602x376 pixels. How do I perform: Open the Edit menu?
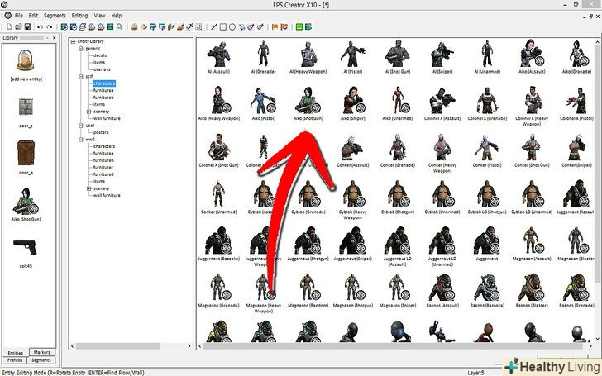pos(33,16)
